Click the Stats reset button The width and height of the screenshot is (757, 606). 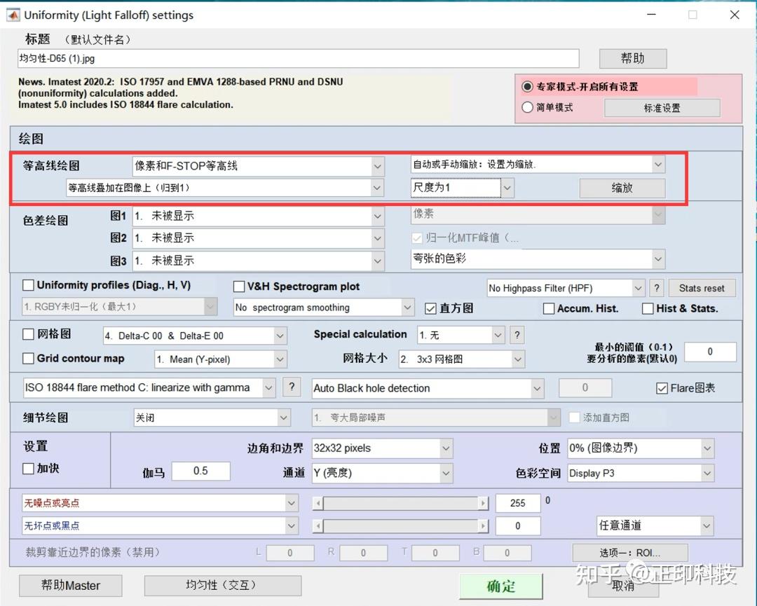point(702,287)
